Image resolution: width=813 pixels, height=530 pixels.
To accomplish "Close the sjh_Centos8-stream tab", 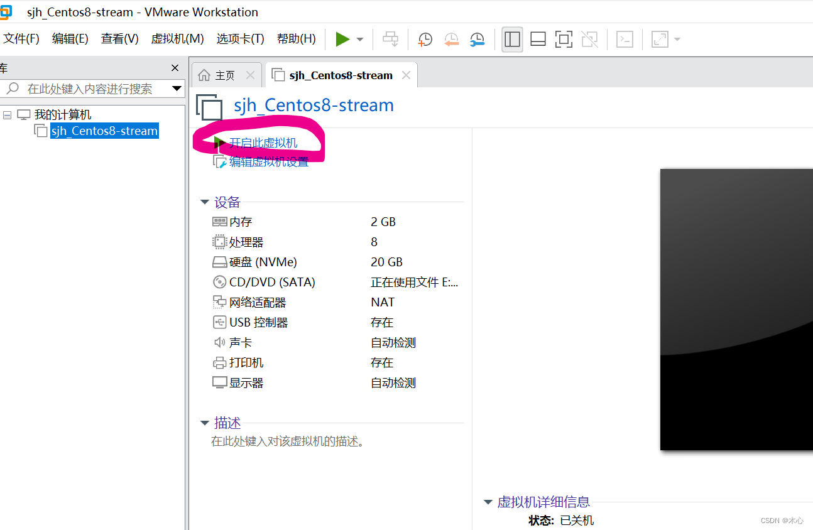I will pos(406,75).
